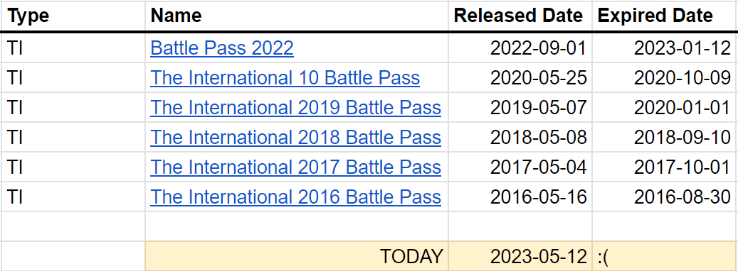Image resolution: width=738 pixels, height=271 pixels.
Task: Open The International 2016 Battle Pass link
Action: [x=295, y=197]
